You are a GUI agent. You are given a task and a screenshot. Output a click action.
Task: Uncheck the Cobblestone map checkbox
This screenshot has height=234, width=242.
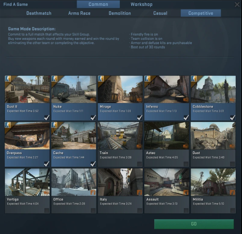coord(233,118)
